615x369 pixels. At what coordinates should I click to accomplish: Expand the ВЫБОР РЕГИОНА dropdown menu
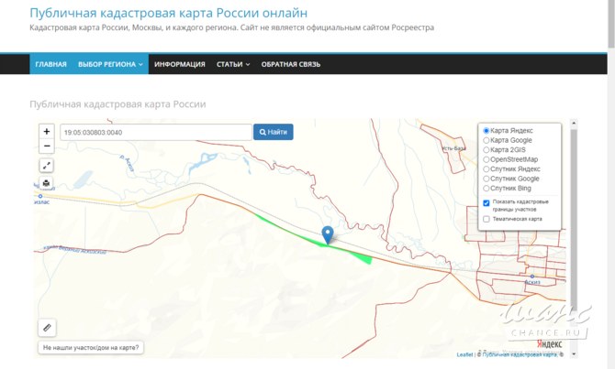(110, 64)
